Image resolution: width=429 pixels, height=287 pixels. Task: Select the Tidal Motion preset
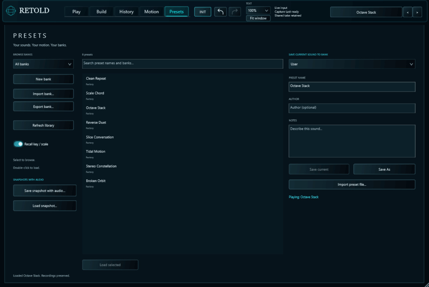click(183, 154)
